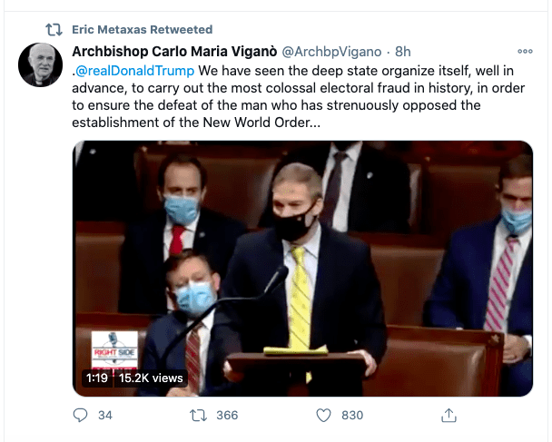This screenshot has width=552, height=442.
Task: Click the 34 replies count
Action: 104,415
